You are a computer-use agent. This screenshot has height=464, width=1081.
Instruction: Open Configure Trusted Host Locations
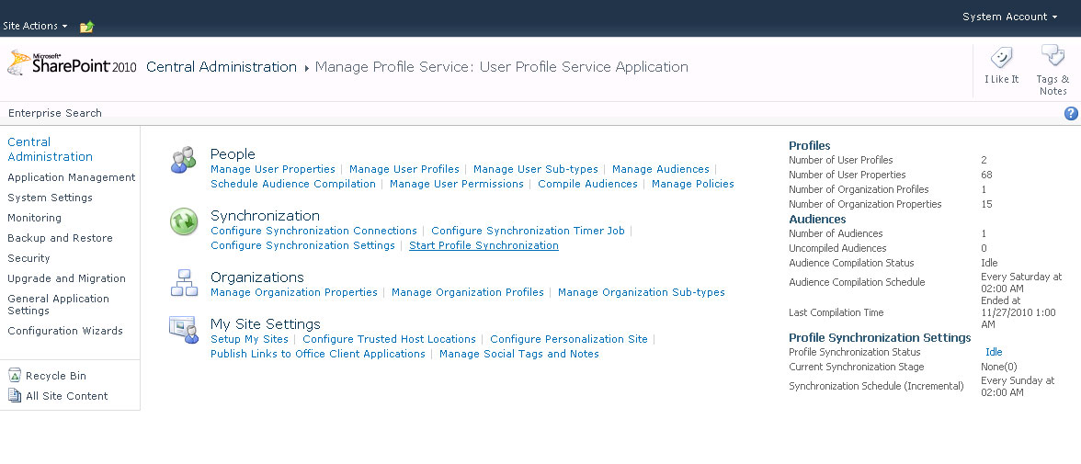(389, 339)
